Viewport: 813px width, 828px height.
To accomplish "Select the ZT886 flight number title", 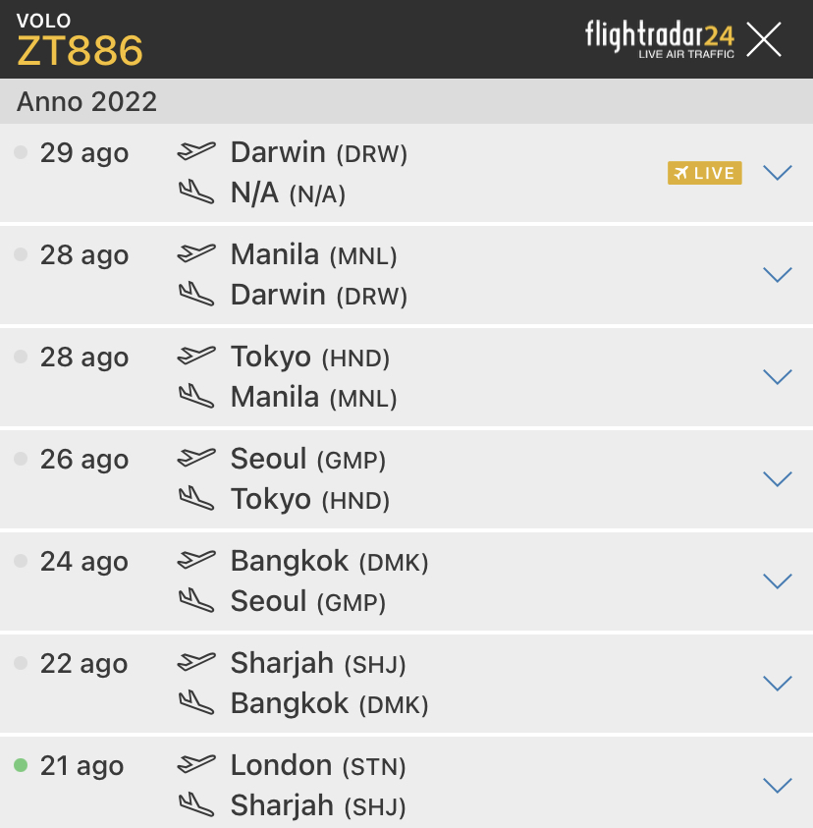I will pos(81,51).
